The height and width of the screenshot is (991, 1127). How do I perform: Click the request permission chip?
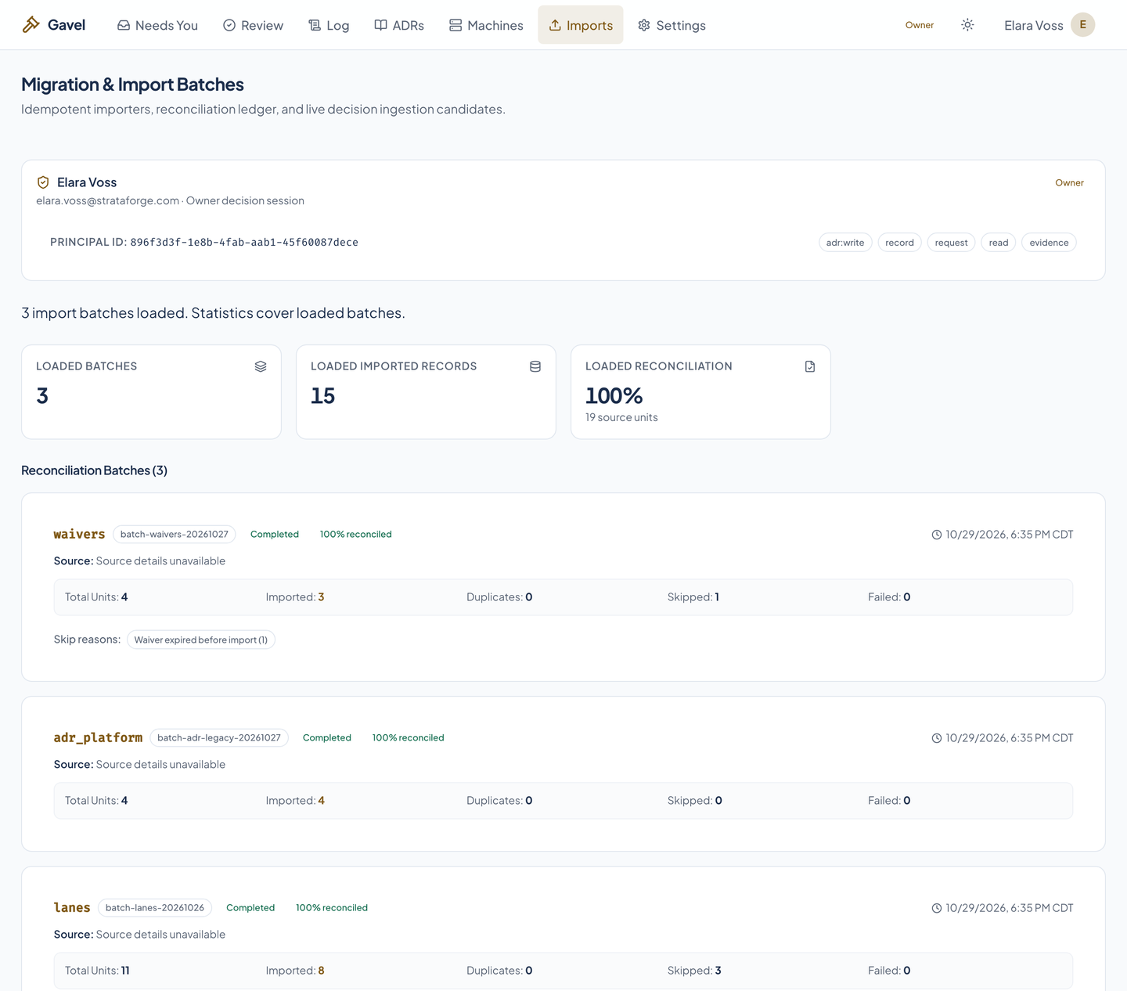click(x=952, y=243)
